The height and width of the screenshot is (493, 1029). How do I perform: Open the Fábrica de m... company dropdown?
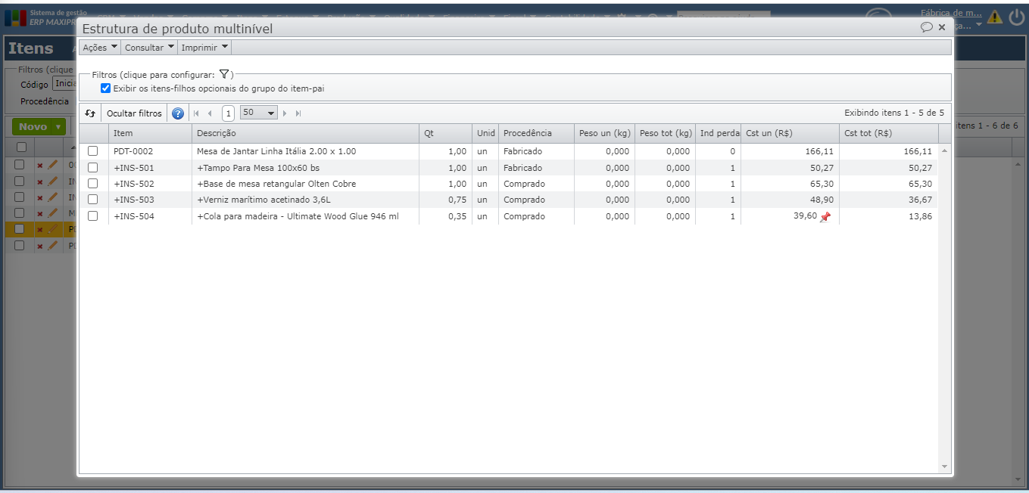click(952, 13)
